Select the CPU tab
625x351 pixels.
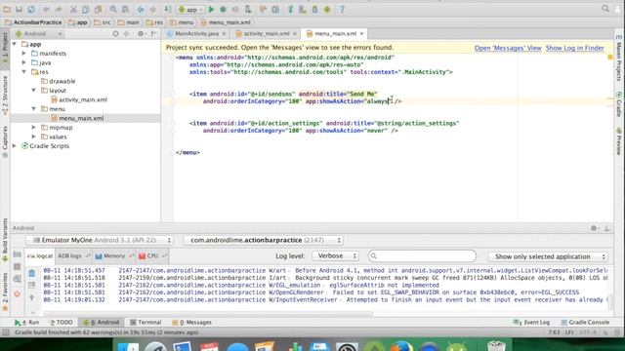(x=152, y=255)
